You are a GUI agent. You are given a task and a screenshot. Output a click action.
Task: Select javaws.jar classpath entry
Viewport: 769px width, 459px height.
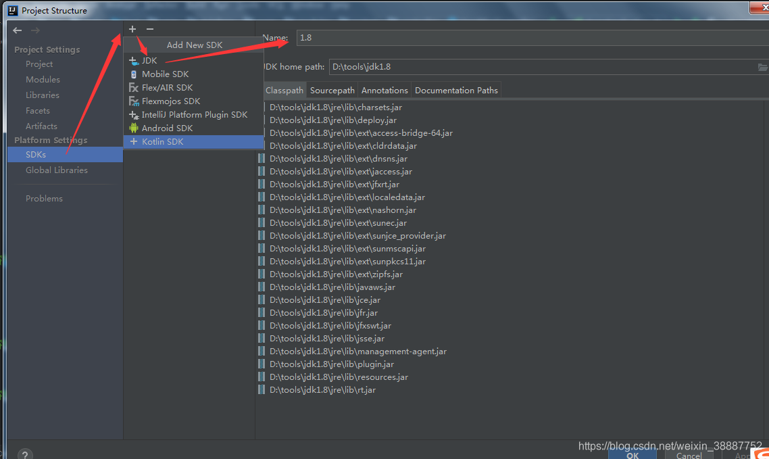point(332,287)
